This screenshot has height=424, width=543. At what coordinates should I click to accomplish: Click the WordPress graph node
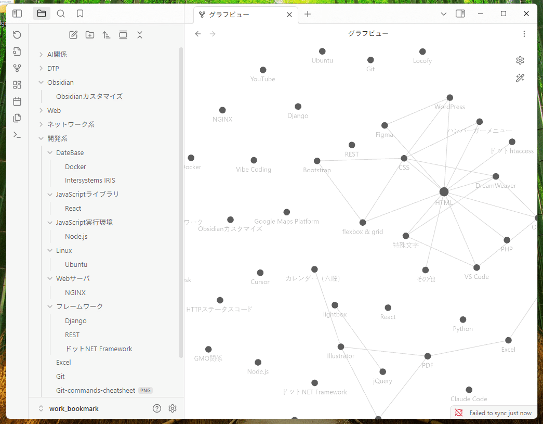(450, 97)
